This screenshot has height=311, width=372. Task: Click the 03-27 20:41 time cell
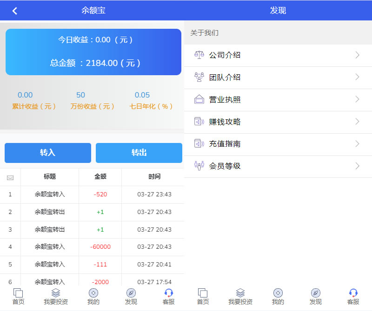[154, 264]
